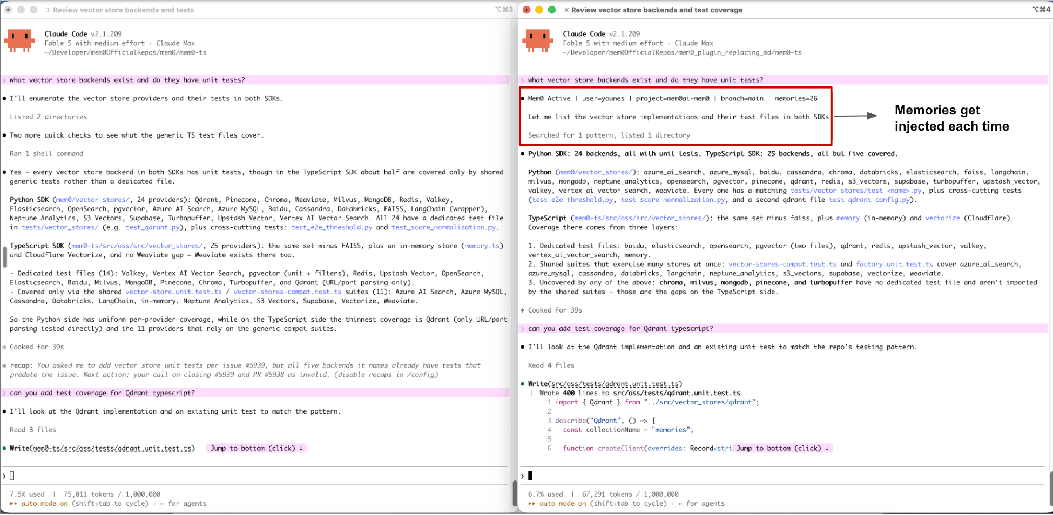Open test_score_normalization.py link in right window
Screen dimensions: 1053x515
(x=673, y=200)
